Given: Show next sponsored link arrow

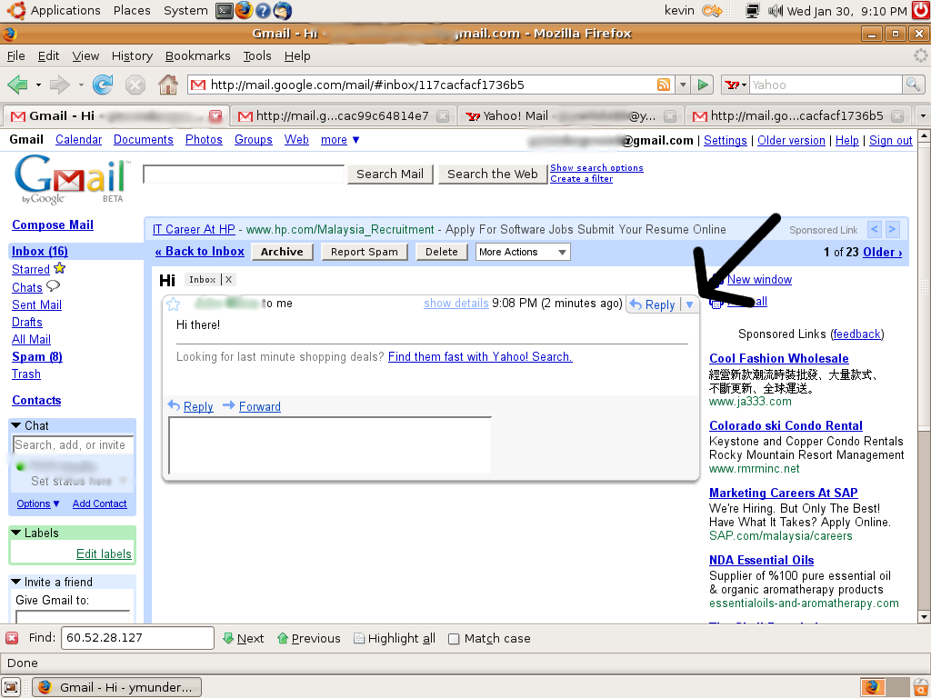Looking at the screenshot, I should click(x=893, y=229).
